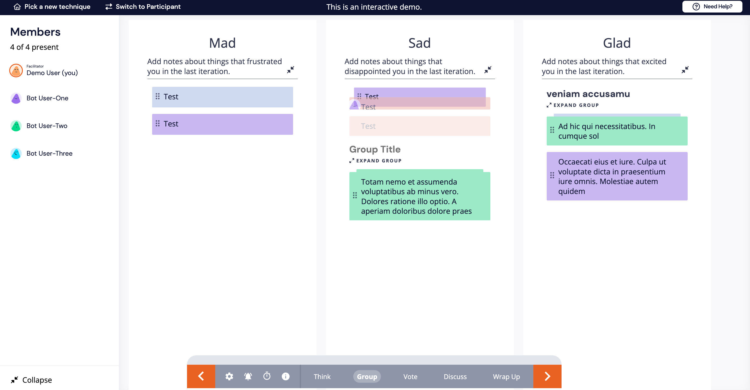This screenshot has height=390, width=750.
Task: Collapse the Mad column instructions
Action: tap(291, 70)
